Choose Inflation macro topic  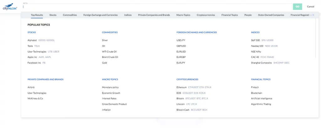pos(106,110)
